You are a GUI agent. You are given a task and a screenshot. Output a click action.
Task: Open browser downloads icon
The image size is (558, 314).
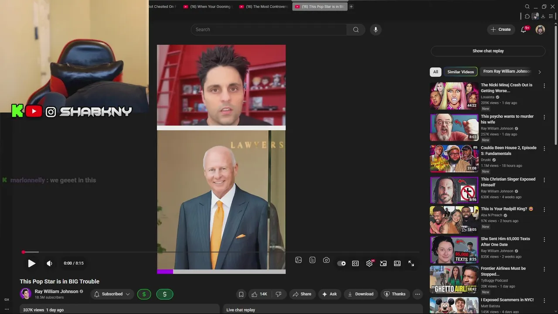(x=543, y=16)
